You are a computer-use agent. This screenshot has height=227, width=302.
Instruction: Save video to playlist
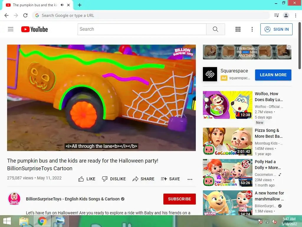[x=170, y=179]
